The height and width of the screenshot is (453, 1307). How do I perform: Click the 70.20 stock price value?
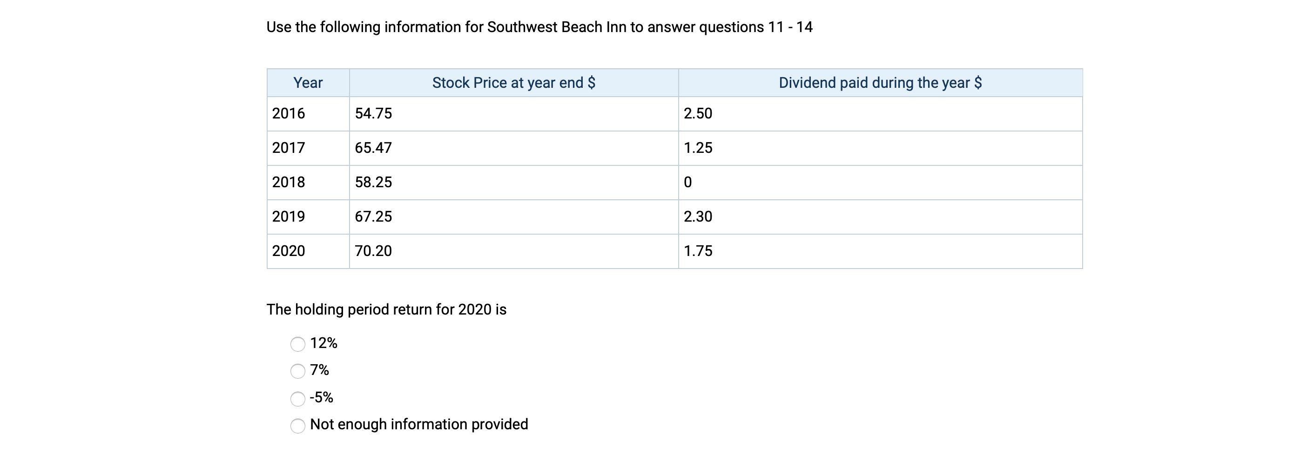click(373, 251)
